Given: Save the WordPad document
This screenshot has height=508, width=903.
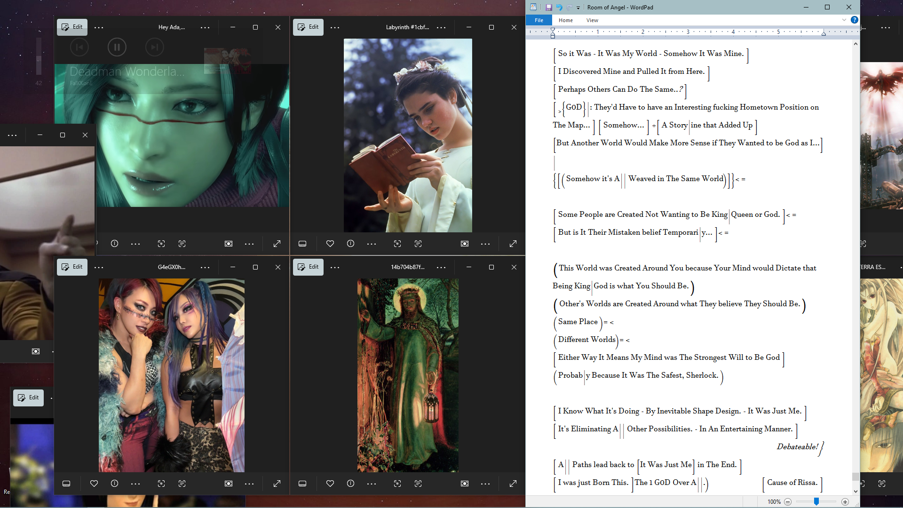Looking at the screenshot, I should 548,7.
